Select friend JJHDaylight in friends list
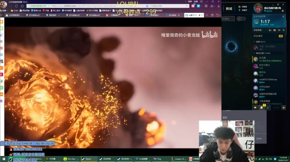This screenshot has height=162, width=290. [269, 88]
